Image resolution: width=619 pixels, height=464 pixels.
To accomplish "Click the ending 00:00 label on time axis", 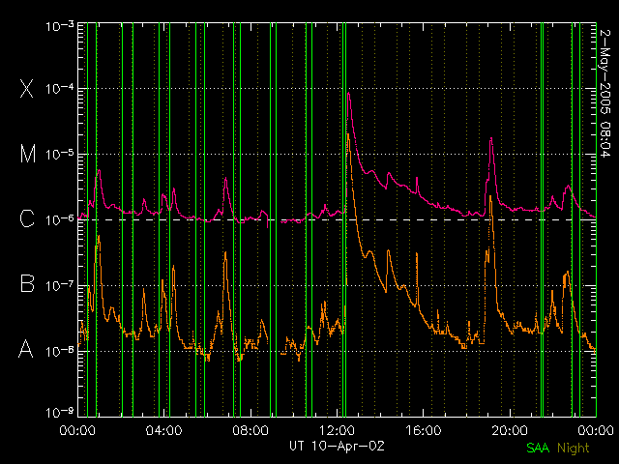I will 596,430.
